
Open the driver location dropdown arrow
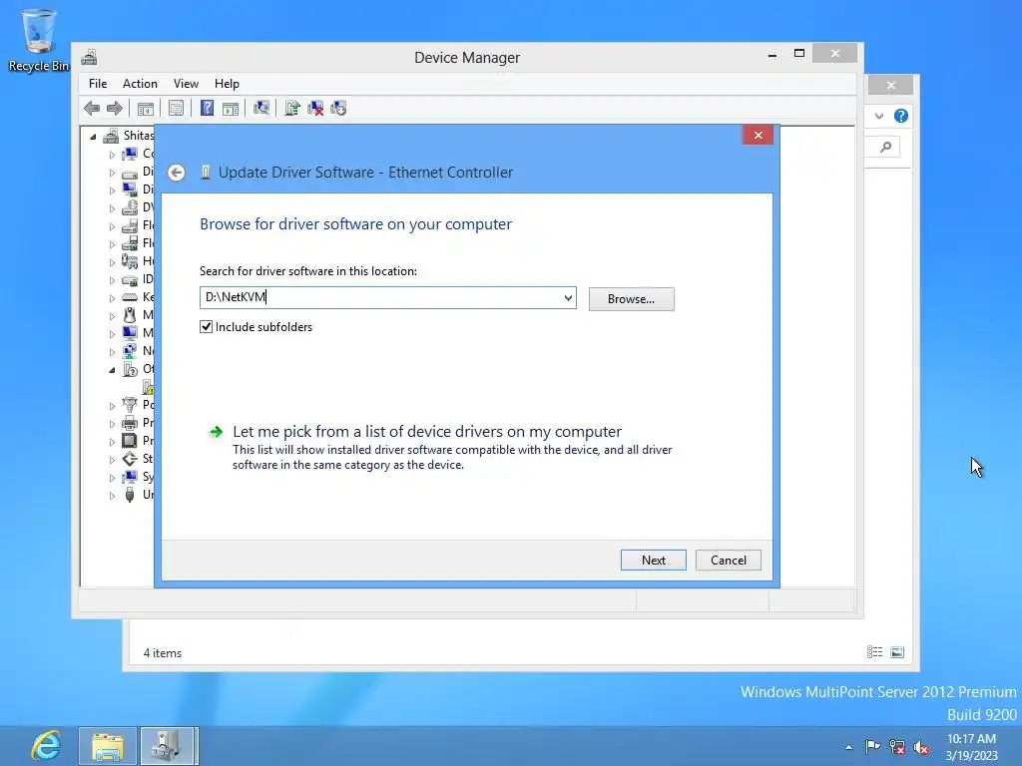coord(568,298)
